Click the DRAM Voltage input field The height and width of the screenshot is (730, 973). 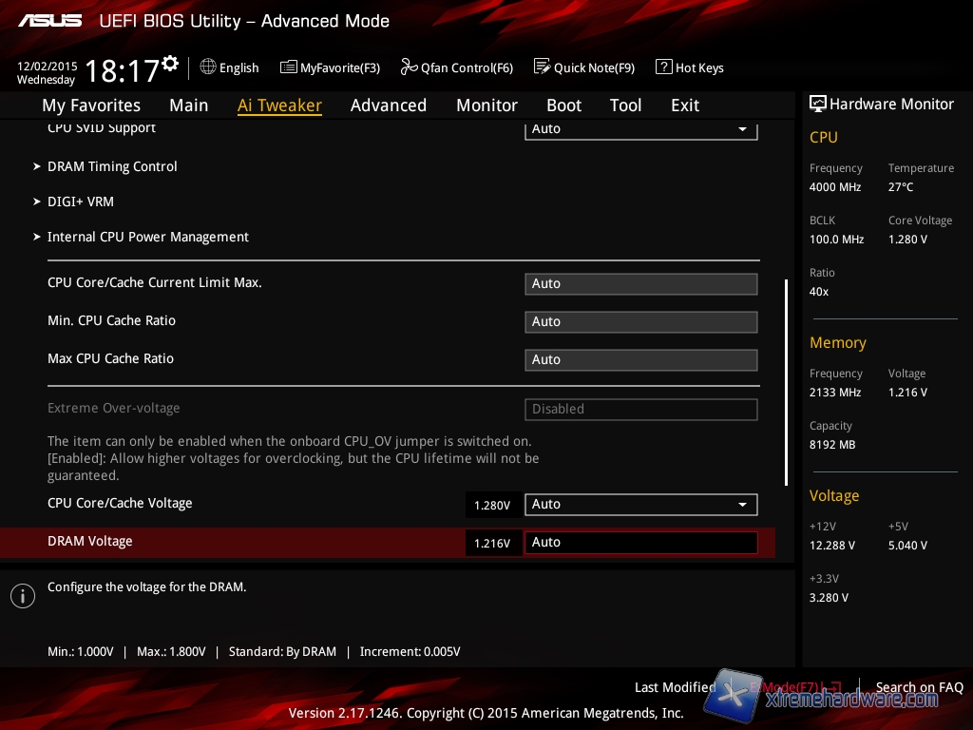(x=640, y=543)
